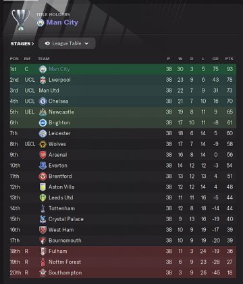Click the Southampton club crest icon
Viewport: 243px width, 284px height.
(x=43, y=273)
